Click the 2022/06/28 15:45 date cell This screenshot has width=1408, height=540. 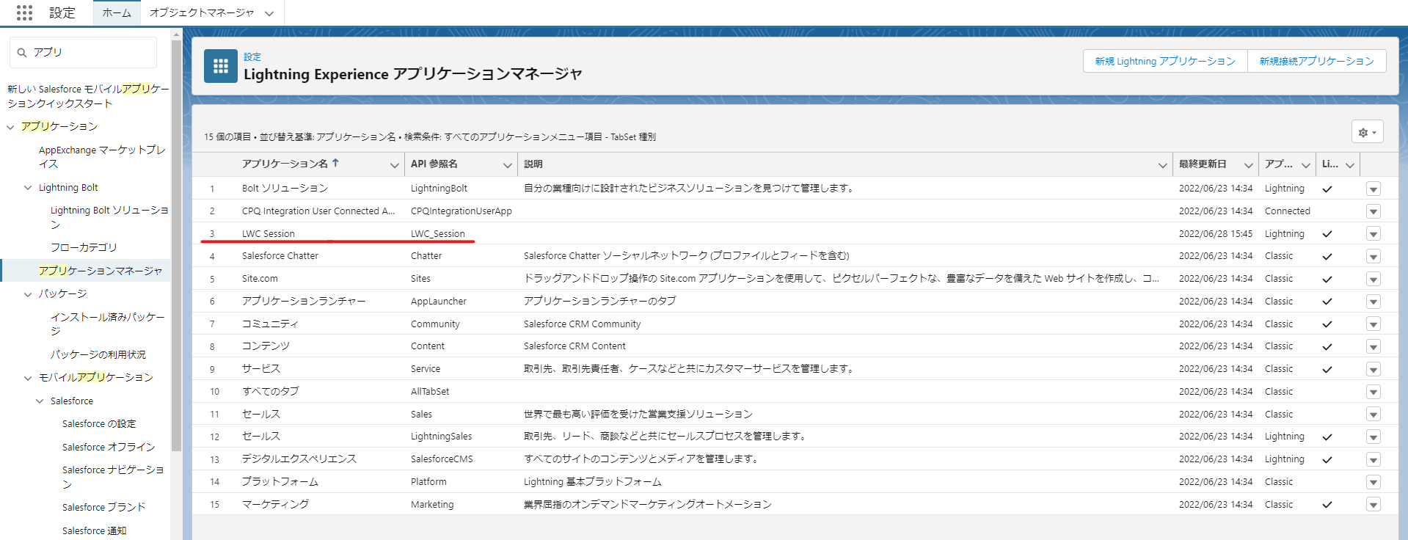(x=1216, y=233)
